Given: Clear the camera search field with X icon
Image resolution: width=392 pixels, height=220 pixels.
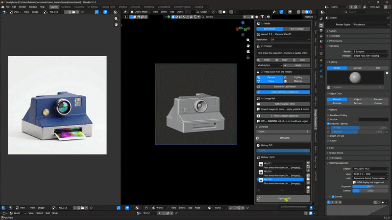Looking at the screenshot, I should (x=245, y=17).
